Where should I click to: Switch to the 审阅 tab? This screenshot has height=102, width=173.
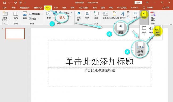click(94, 8)
